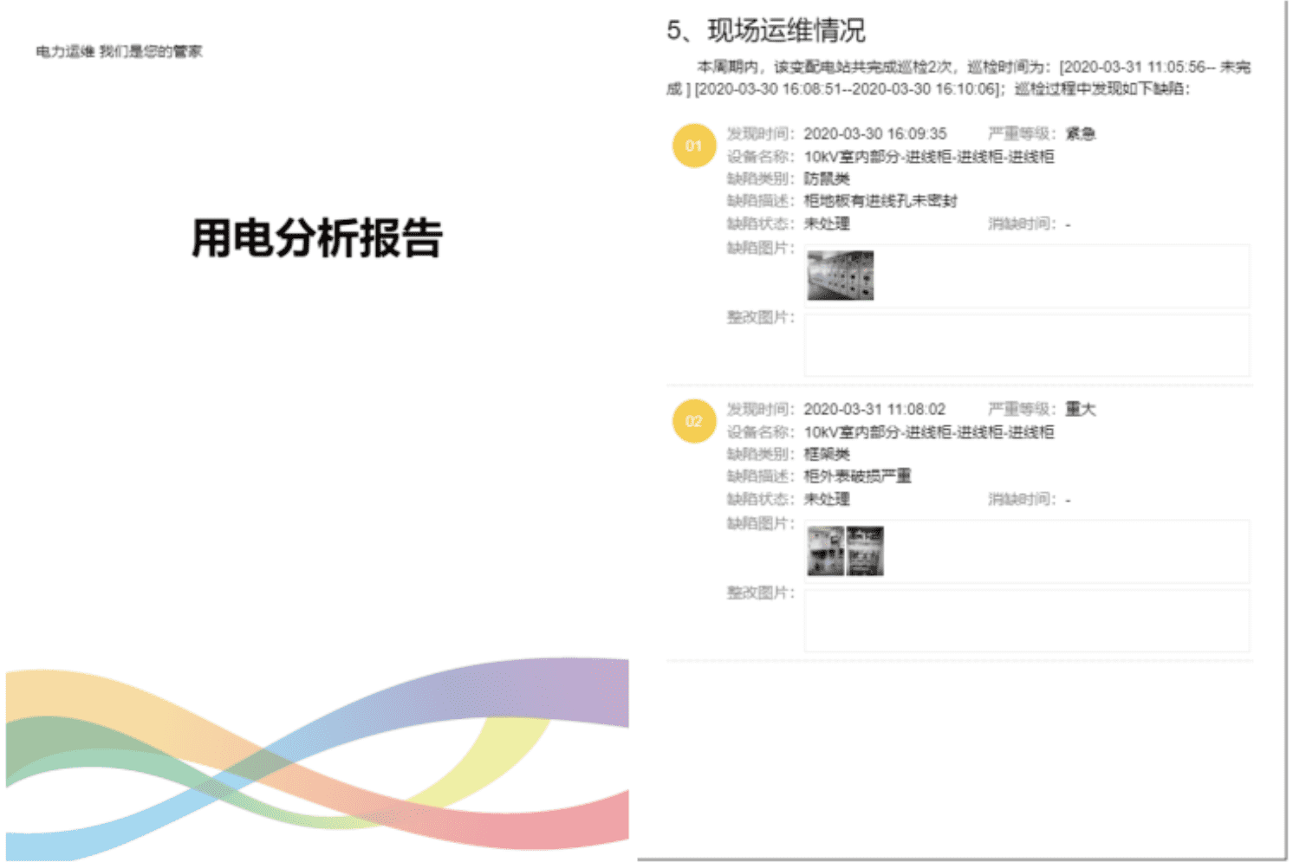Click the empty 整改图片 box in item 01
Screen dimensions: 1293x862
coord(1026,346)
